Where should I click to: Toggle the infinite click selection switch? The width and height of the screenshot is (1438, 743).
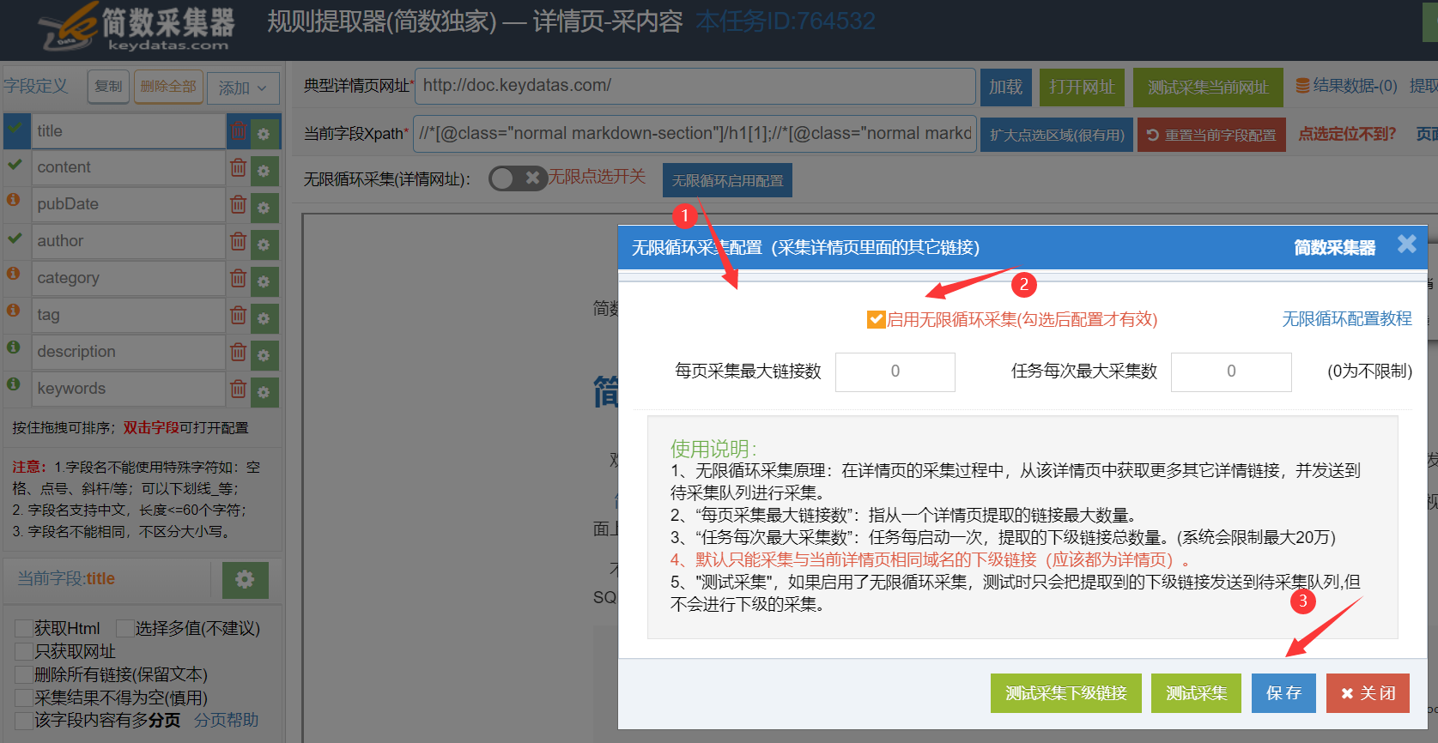coord(517,178)
